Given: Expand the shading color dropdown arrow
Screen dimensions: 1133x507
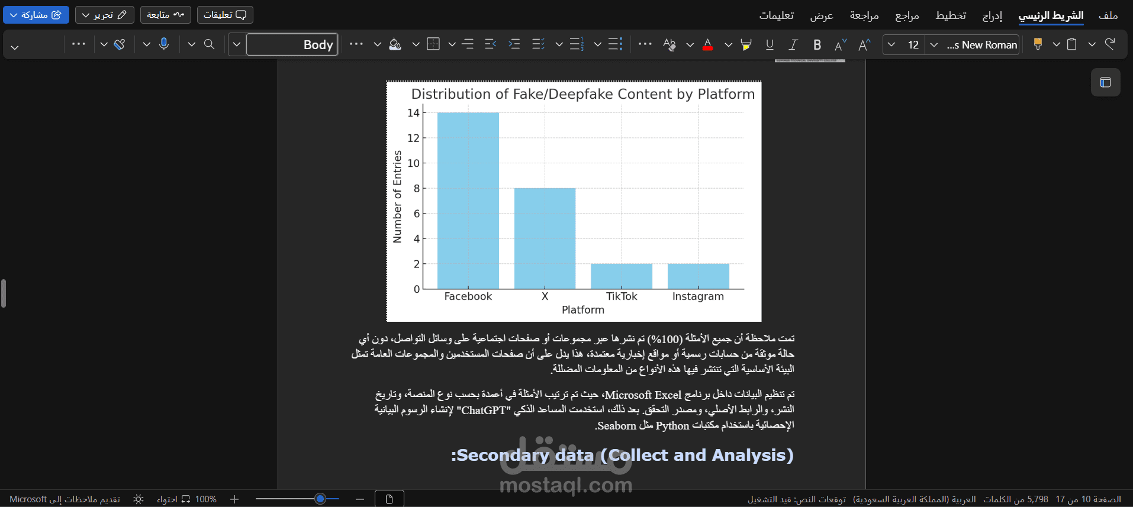Looking at the screenshot, I should coord(377,44).
